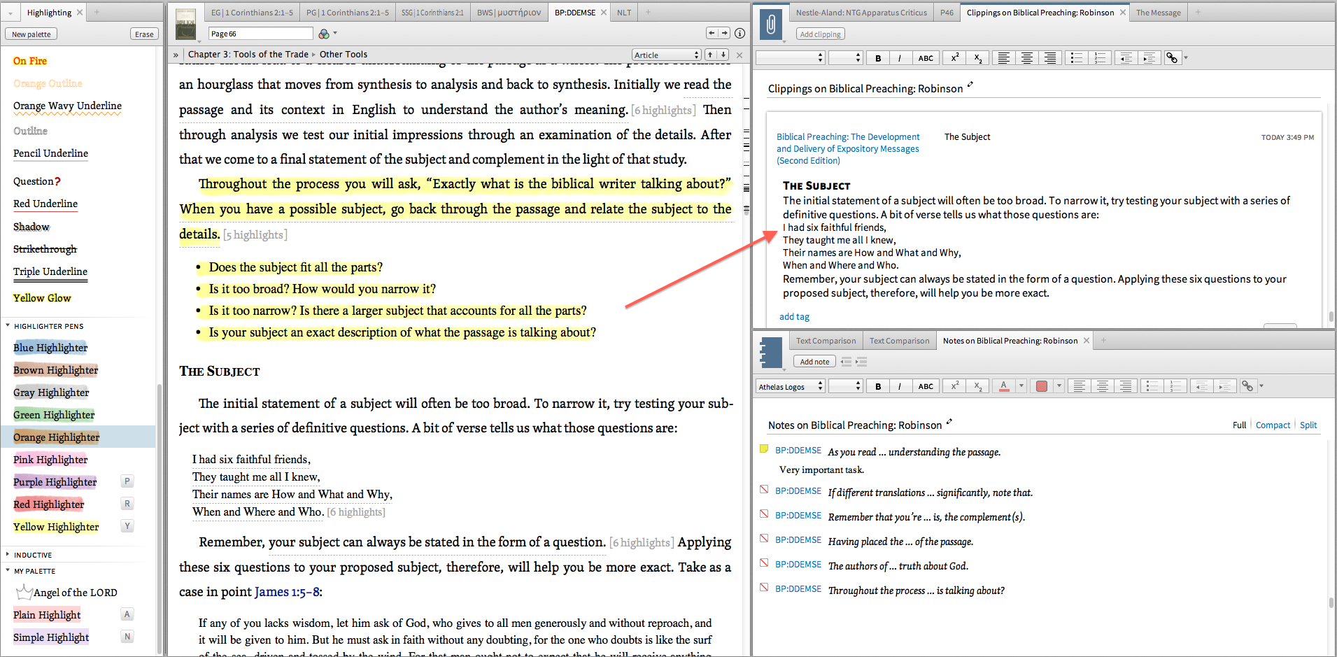Insert numbered list in Clippings toolbar
The width and height of the screenshot is (1337, 657).
pyautogui.click(x=1100, y=58)
